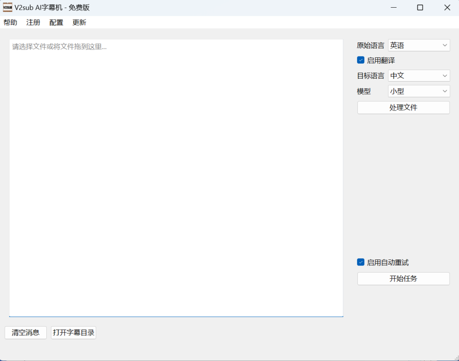Screen dimensions: 459x361
Task: Expand the chevron next to 中文
Action: [x=444, y=76]
